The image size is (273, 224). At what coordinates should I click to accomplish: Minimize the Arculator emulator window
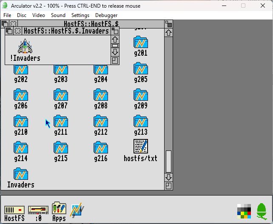point(224,6)
